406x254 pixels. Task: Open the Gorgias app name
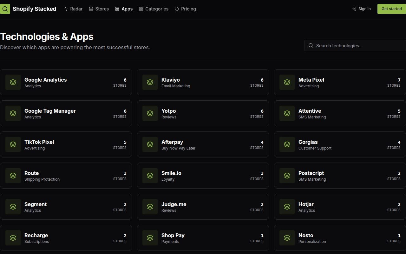[308, 142]
